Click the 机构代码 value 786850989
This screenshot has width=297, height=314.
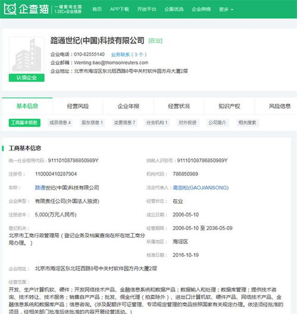coord(185,174)
